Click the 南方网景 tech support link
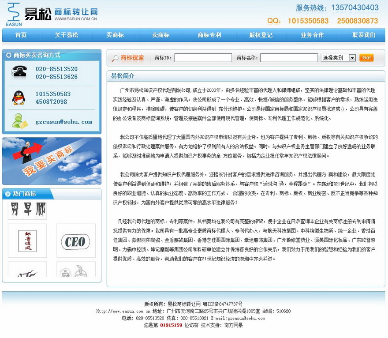388x338 pixels. tap(234, 325)
